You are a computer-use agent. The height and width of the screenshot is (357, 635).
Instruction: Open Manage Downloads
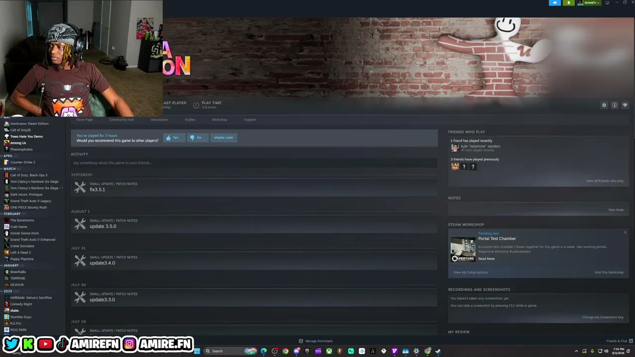[316, 341]
